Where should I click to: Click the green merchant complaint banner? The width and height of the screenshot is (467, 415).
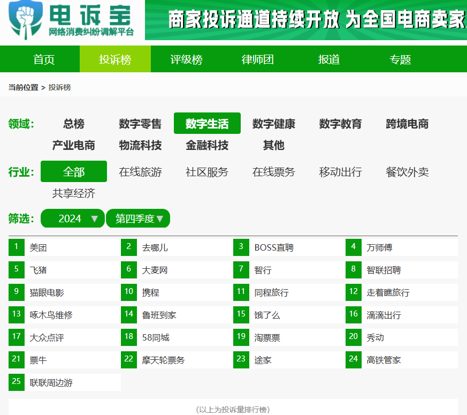pos(306,20)
